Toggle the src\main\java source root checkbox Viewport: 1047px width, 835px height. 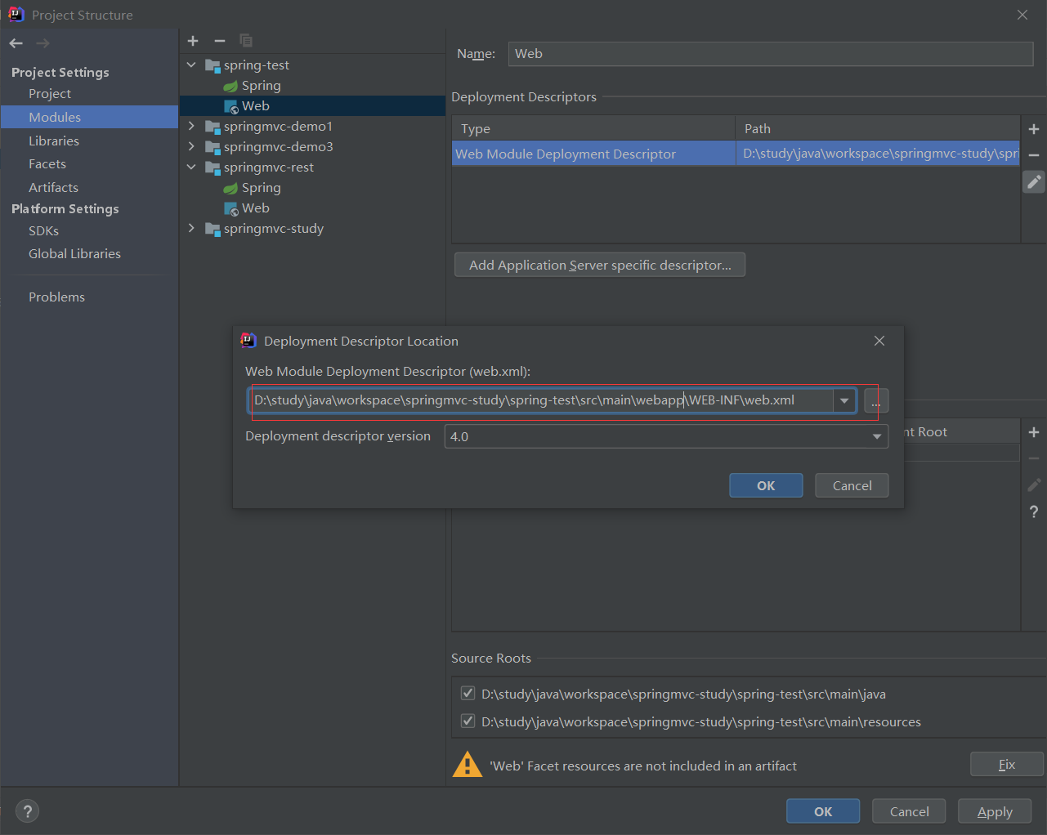tap(468, 694)
